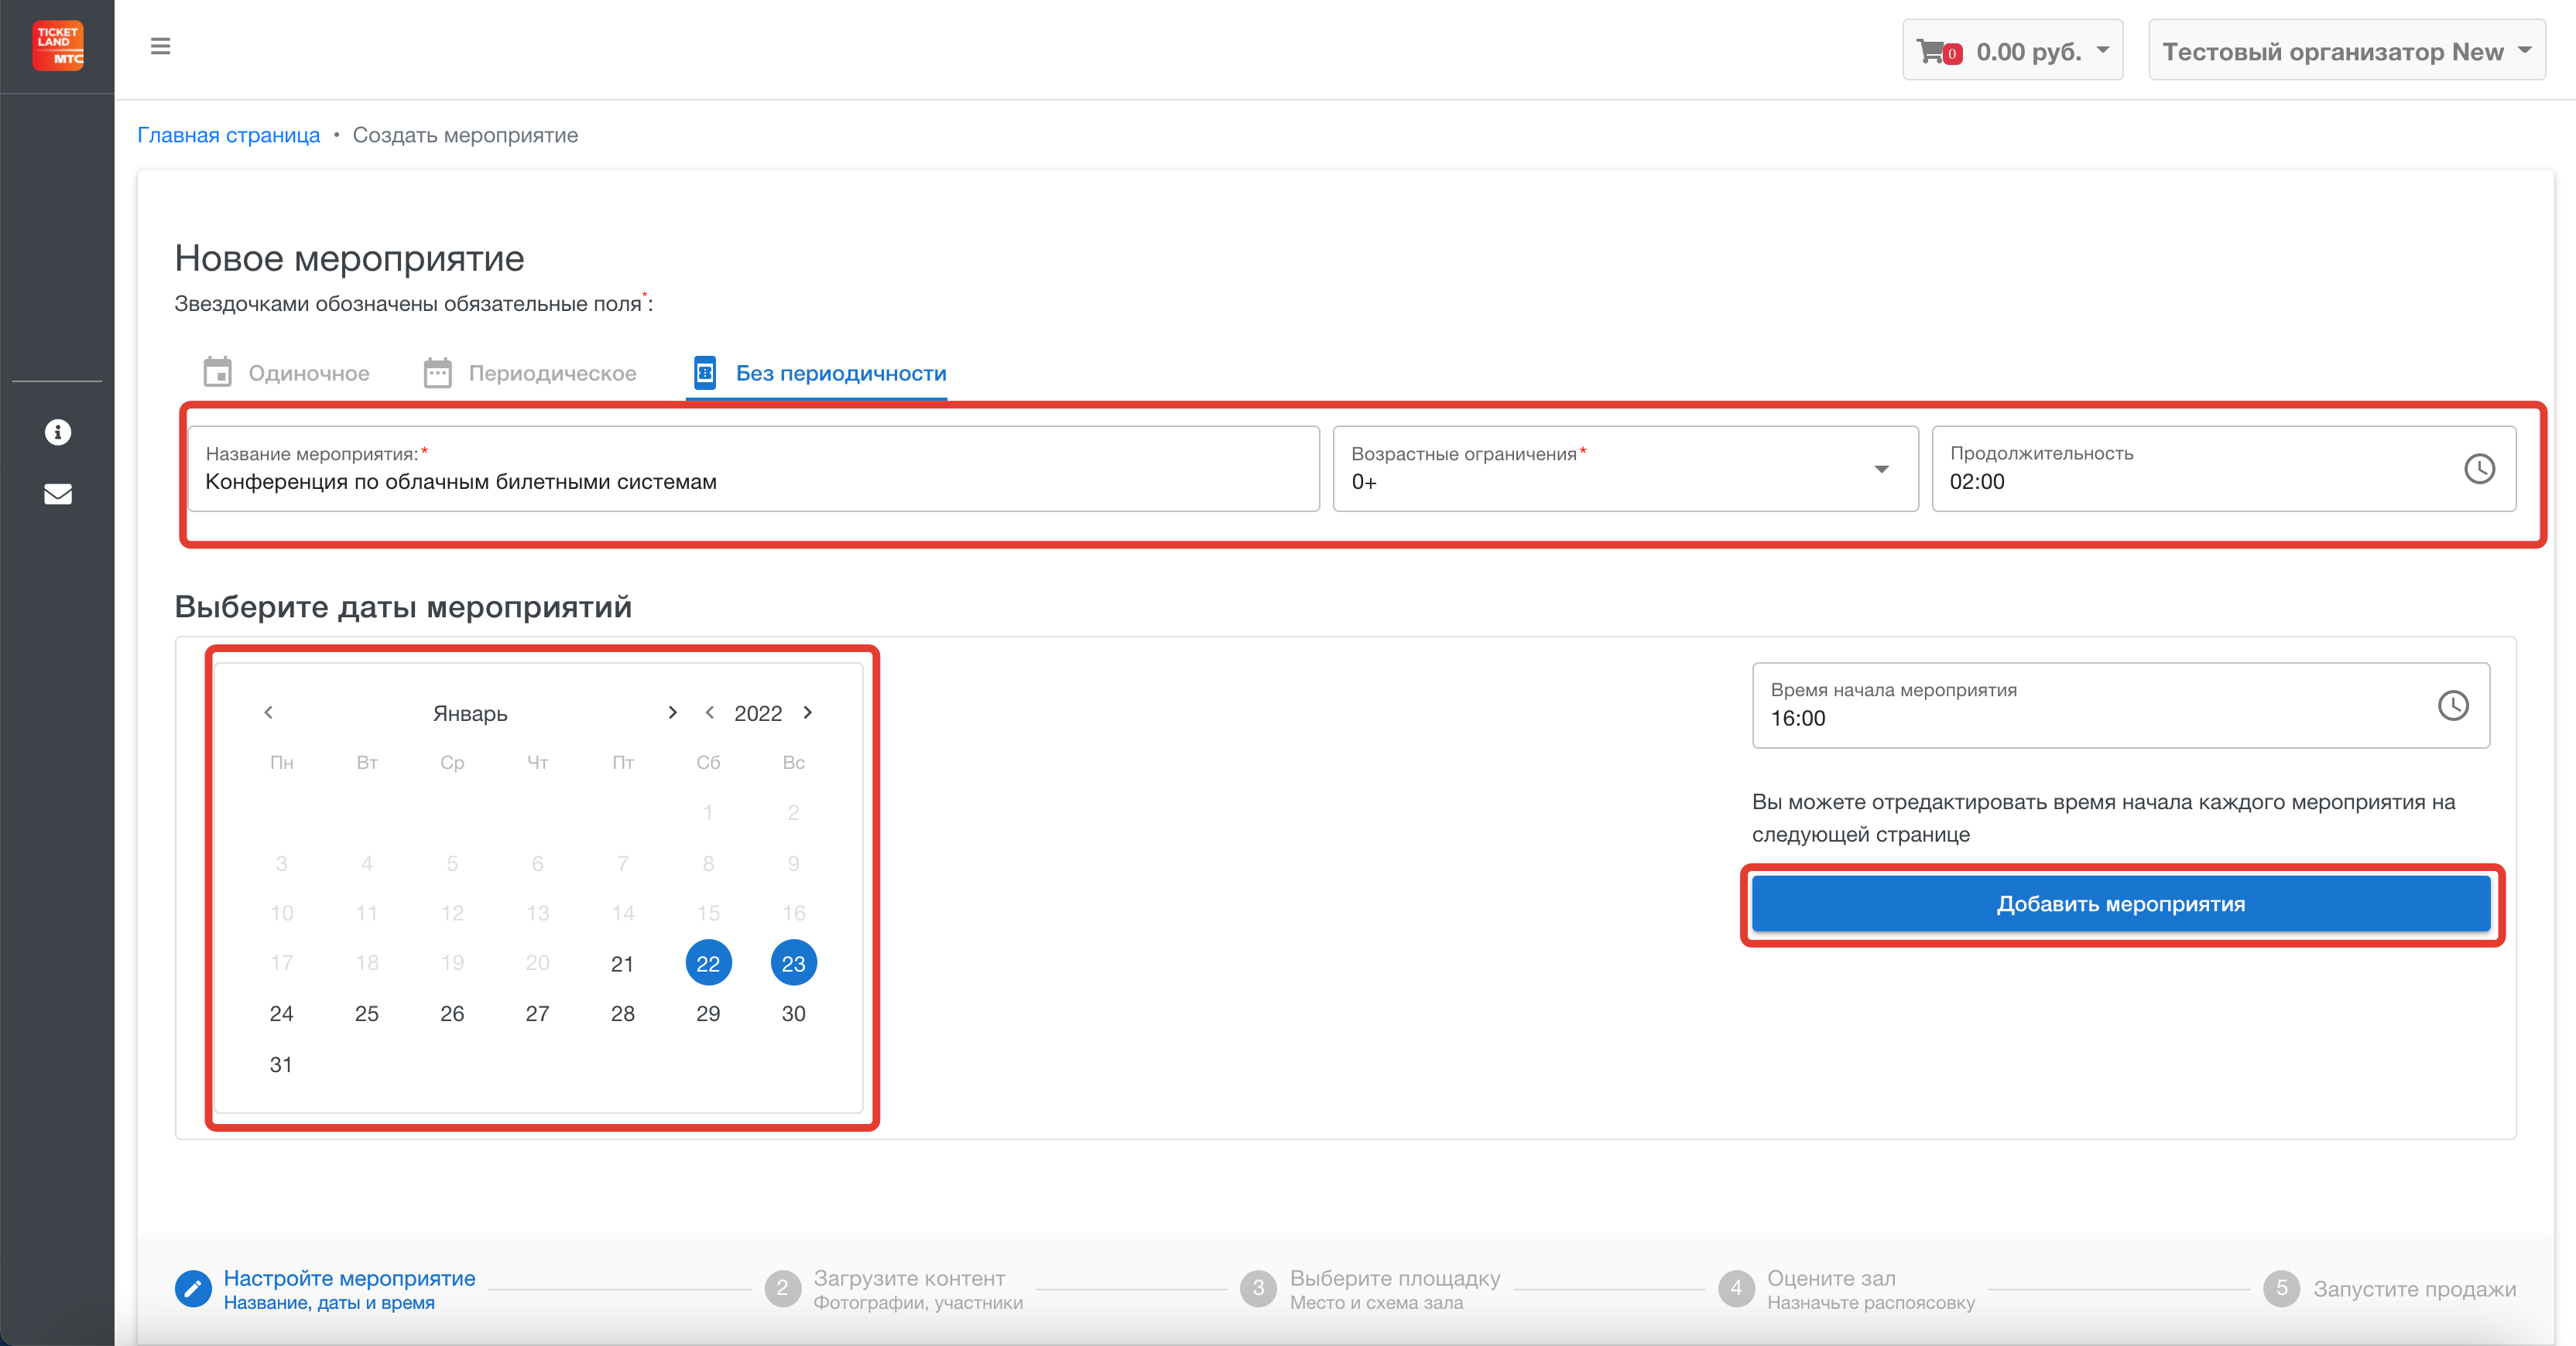Viewport: 2576px width, 1346px height.
Task: Click Загрузите контент step label
Action: point(909,1278)
